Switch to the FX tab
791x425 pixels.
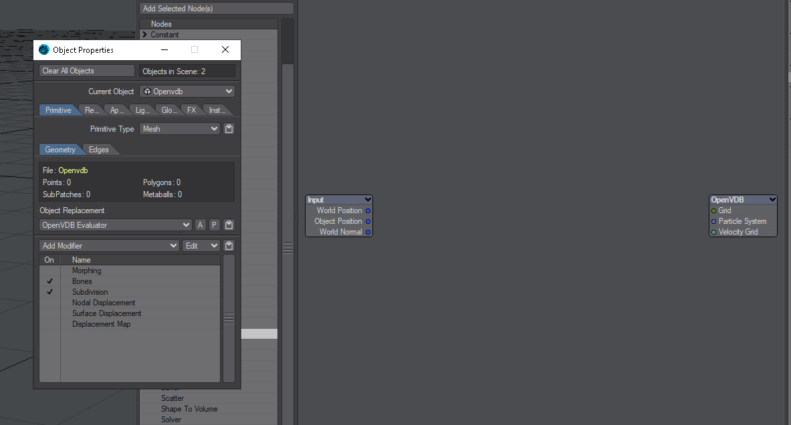point(192,110)
